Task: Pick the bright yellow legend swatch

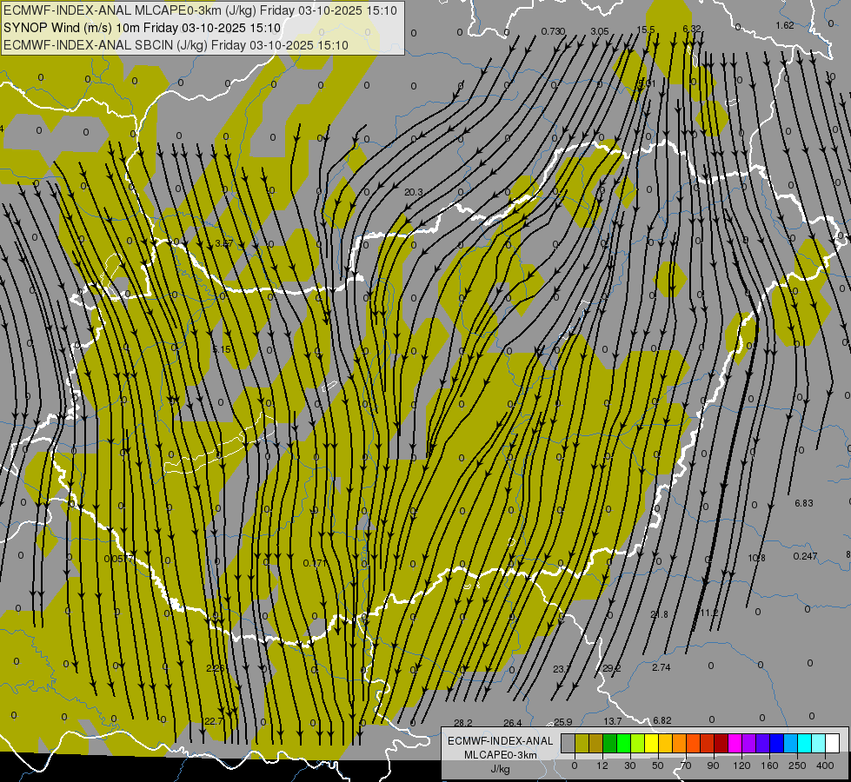Action: (x=652, y=743)
